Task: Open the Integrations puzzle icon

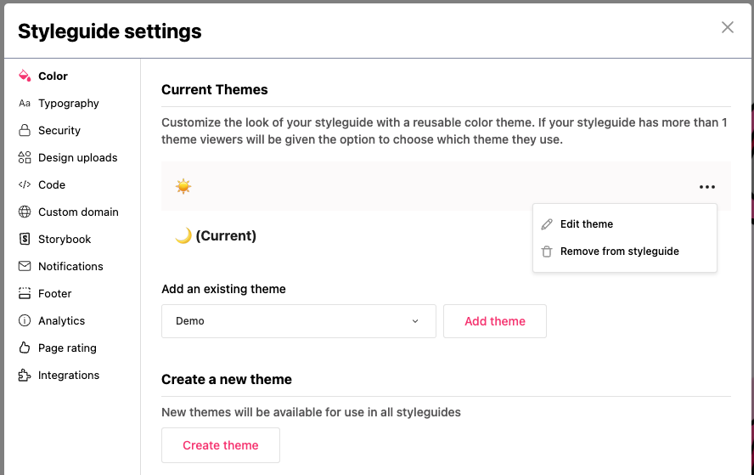Action: point(25,375)
